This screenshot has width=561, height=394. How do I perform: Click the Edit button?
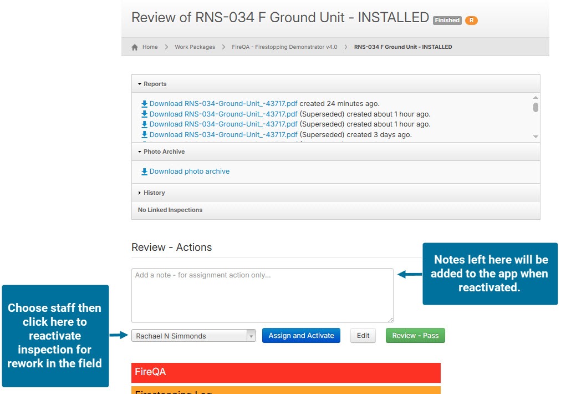tap(363, 336)
